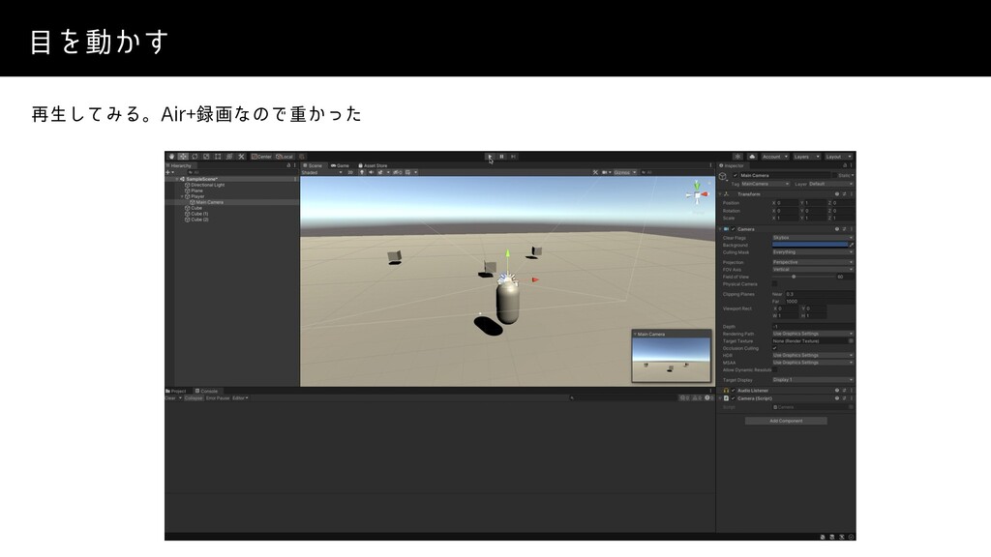Viewport: 991px width, 557px height.
Task: Collapse the Player object in Hierarchy
Action: [182, 196]
